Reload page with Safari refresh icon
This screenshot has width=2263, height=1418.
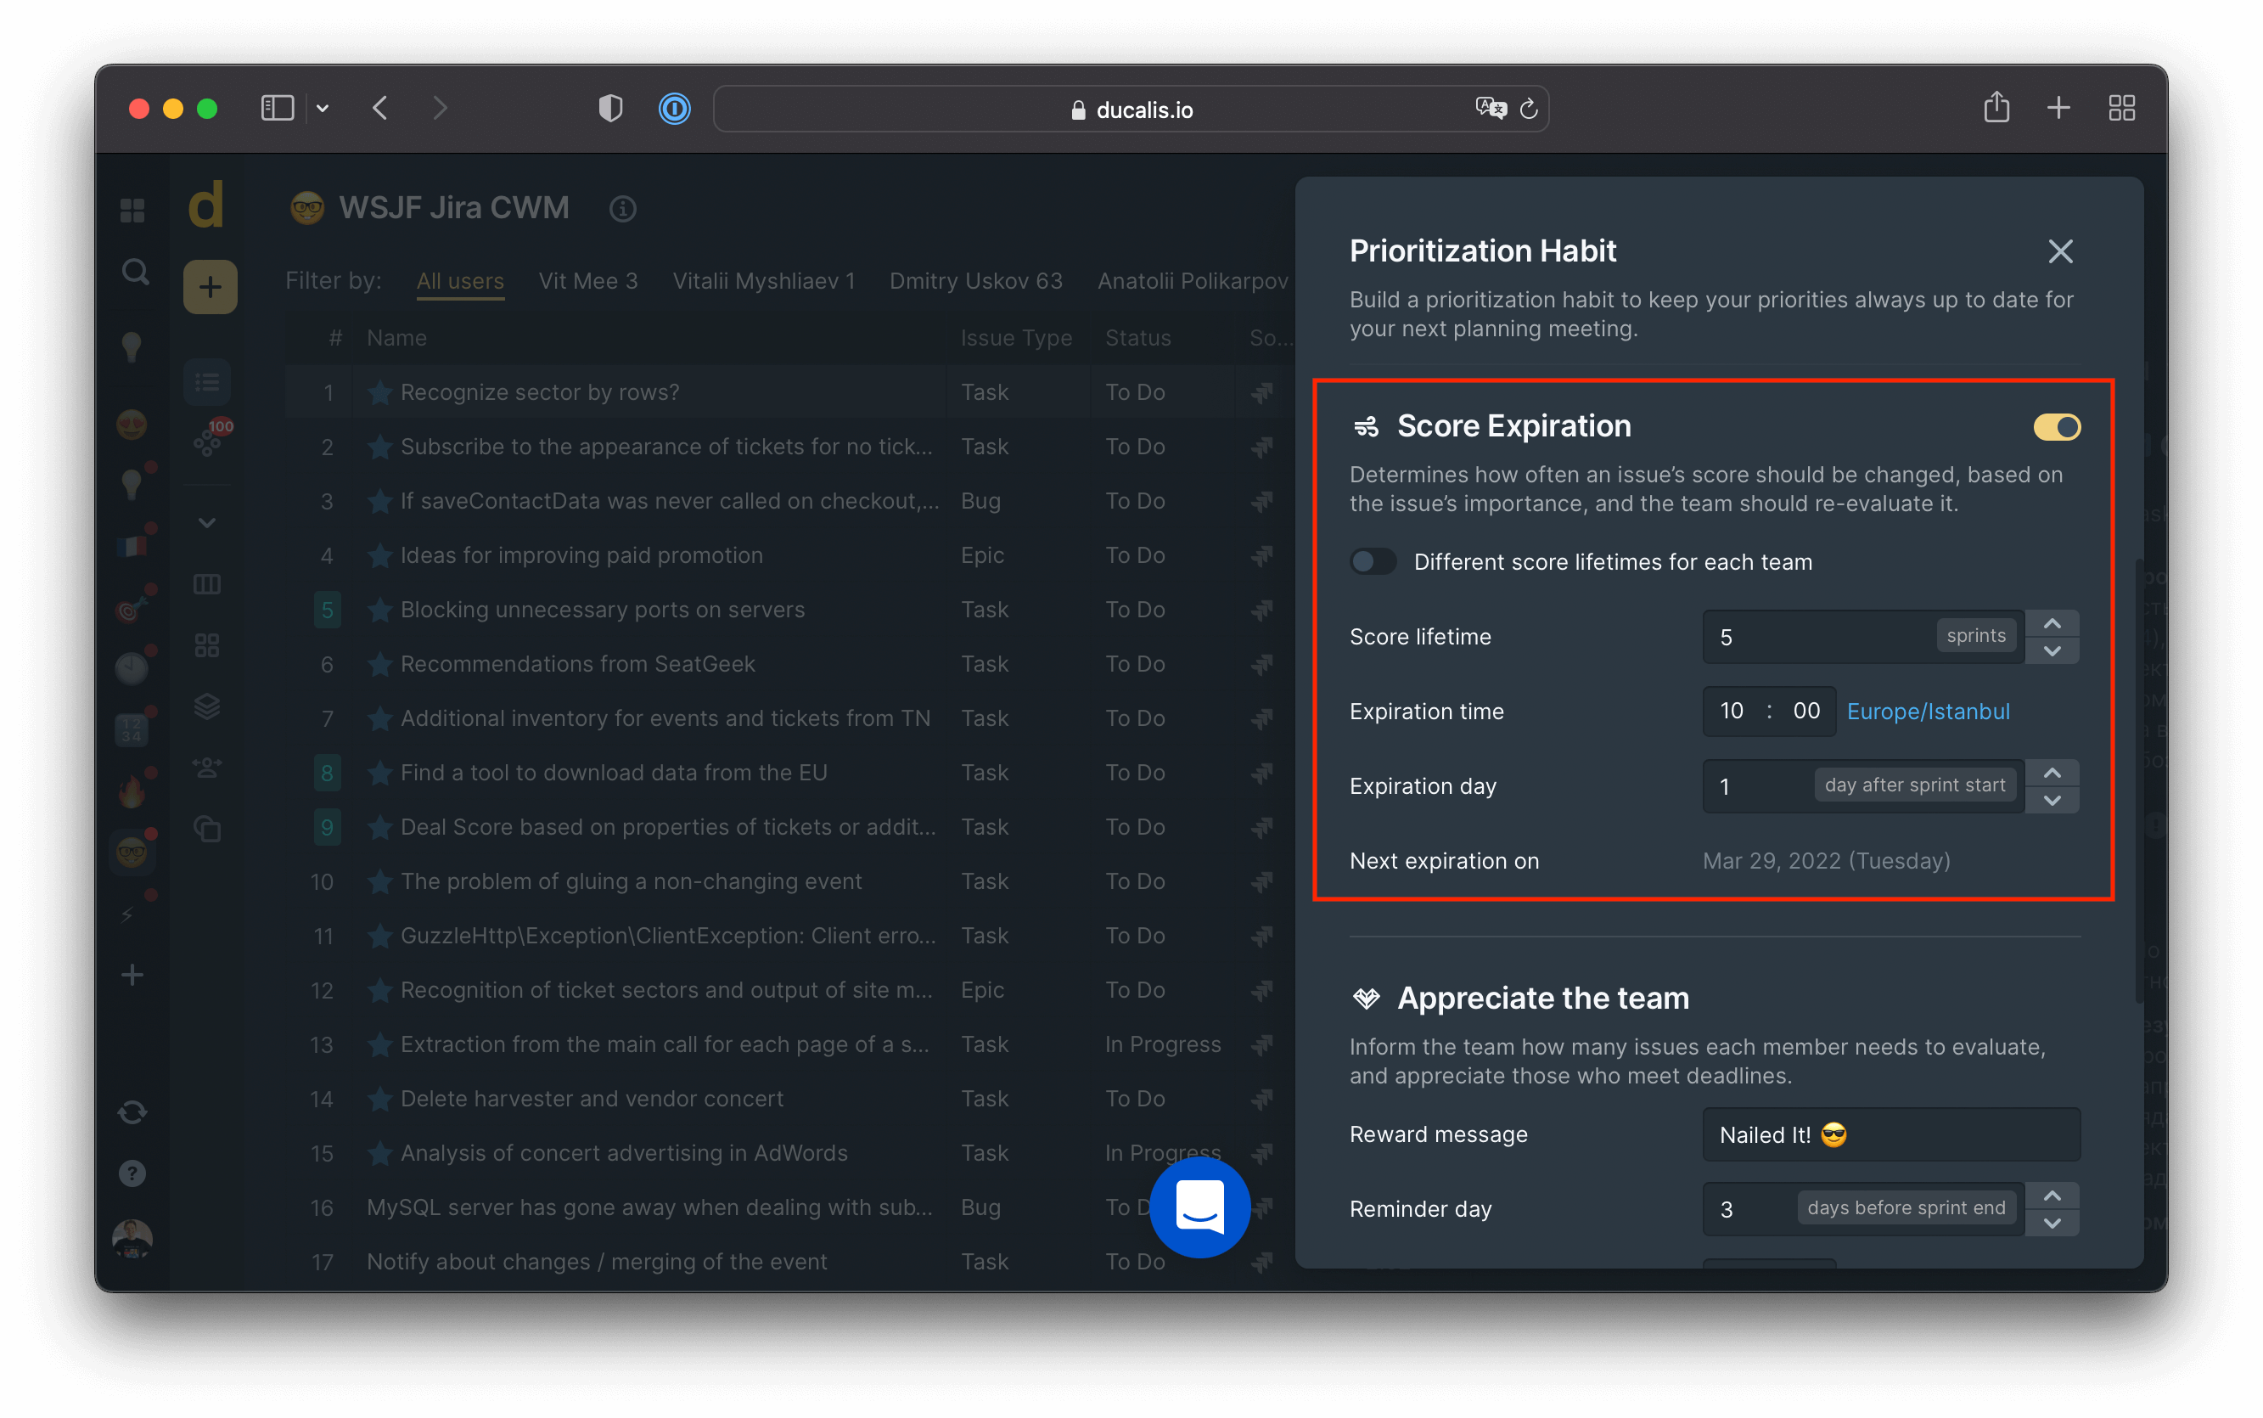pyautogui.click(x=1528, y=110)
